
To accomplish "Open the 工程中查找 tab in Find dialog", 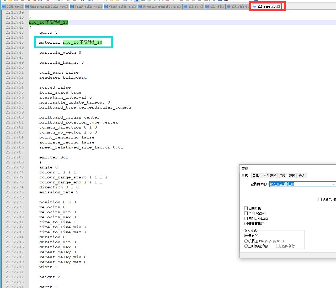I will (x=287, y=176).
